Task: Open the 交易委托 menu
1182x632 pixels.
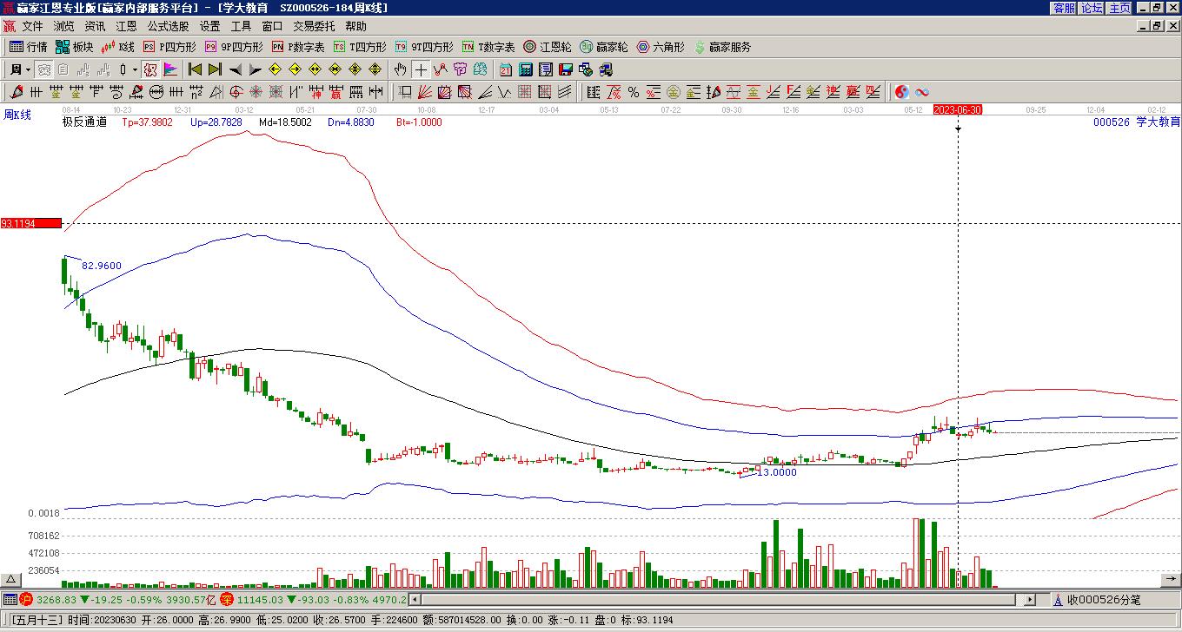Action: click(x=314, y=27)
